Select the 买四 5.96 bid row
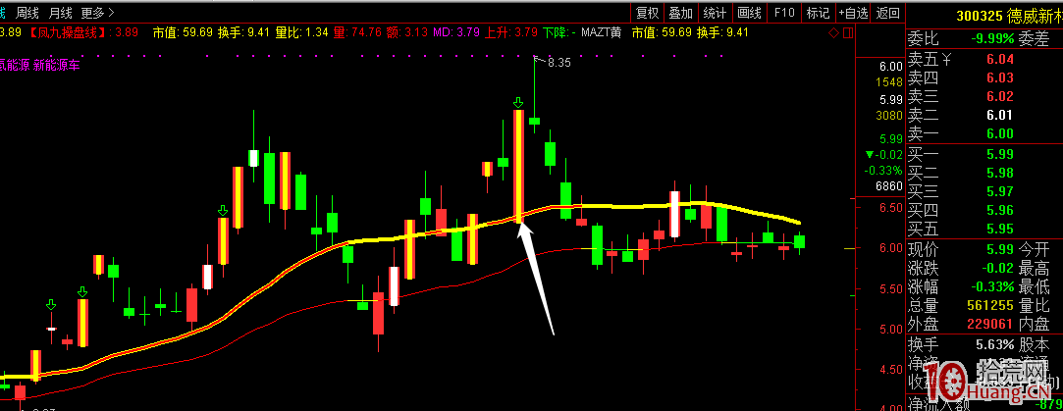Viewport: 1063px width, 411px height. (x=984, y=209)
